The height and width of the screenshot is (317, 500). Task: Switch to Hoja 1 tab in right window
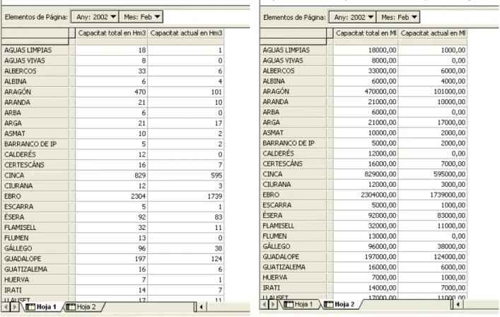click(301, 304)
